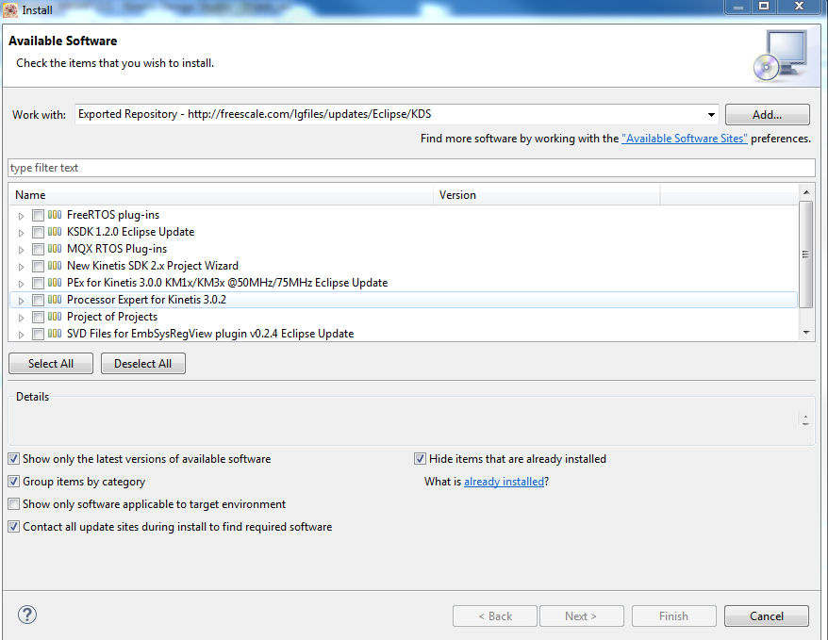
Task: Click the SVD Files for EmbSysRegView category icon
Action: 55,334
